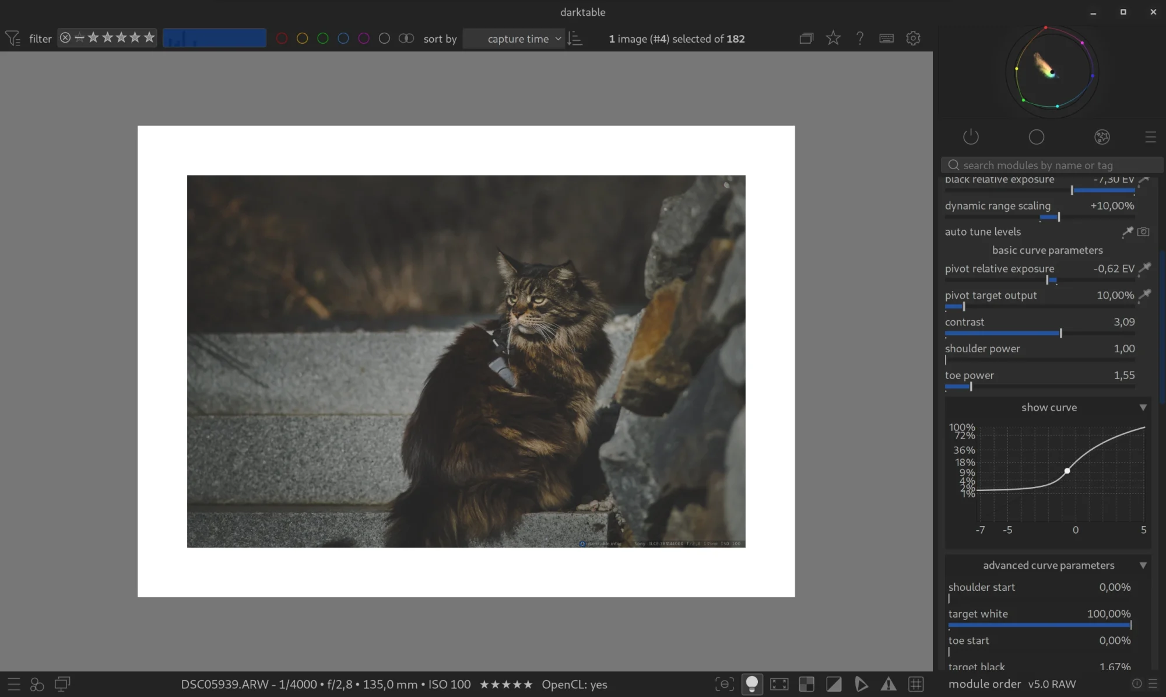
Task: Toggle color assessment lightbulb mode
Action: coord(751,684)
